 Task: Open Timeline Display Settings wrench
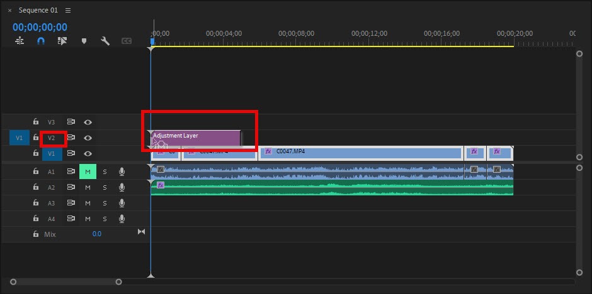(105, 41)
